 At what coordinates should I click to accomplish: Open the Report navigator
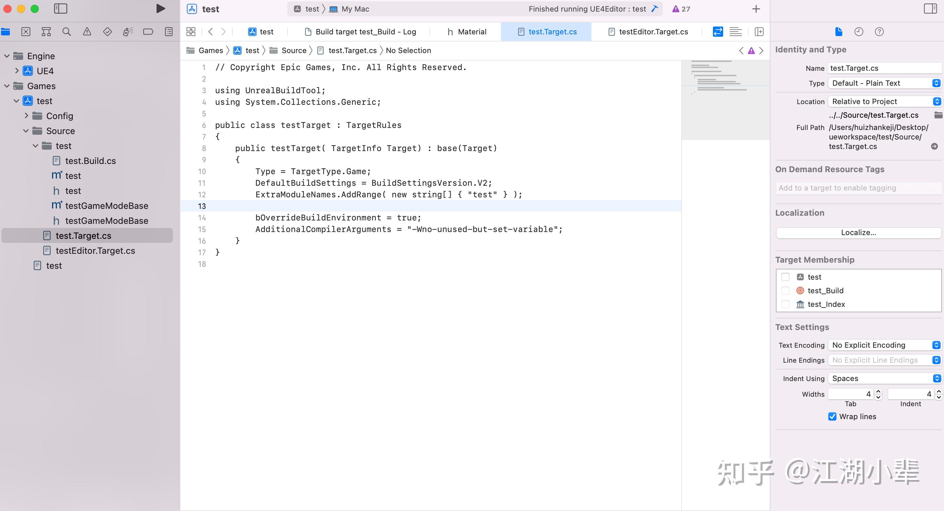pyautogui.click(x=168, y=32)
